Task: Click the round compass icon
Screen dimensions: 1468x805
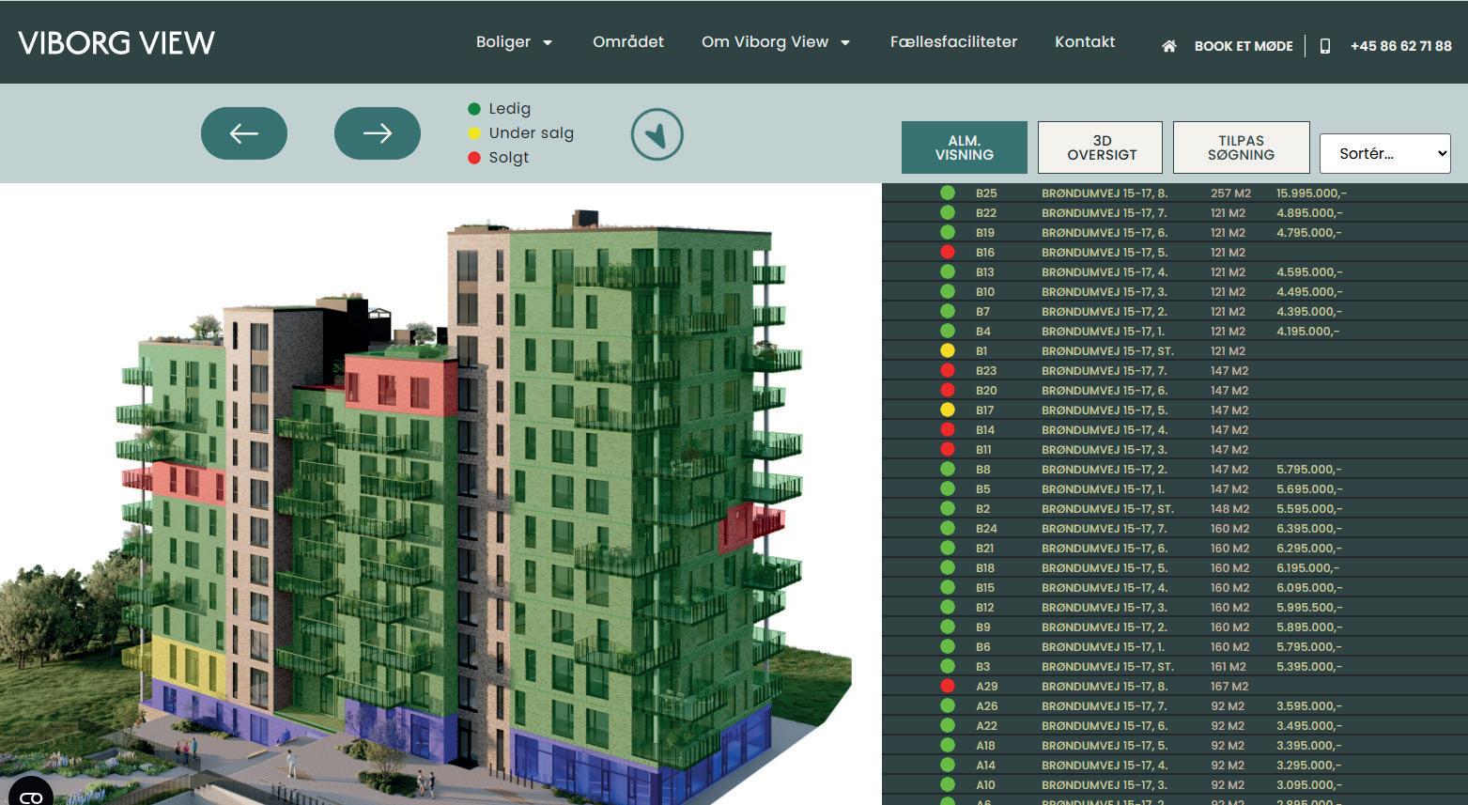Action: [657, 134]
